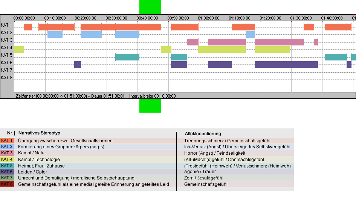Select the KAT 8 timeline row label
The width and height of the screenshot is (356, 199).
coord(6,77)
